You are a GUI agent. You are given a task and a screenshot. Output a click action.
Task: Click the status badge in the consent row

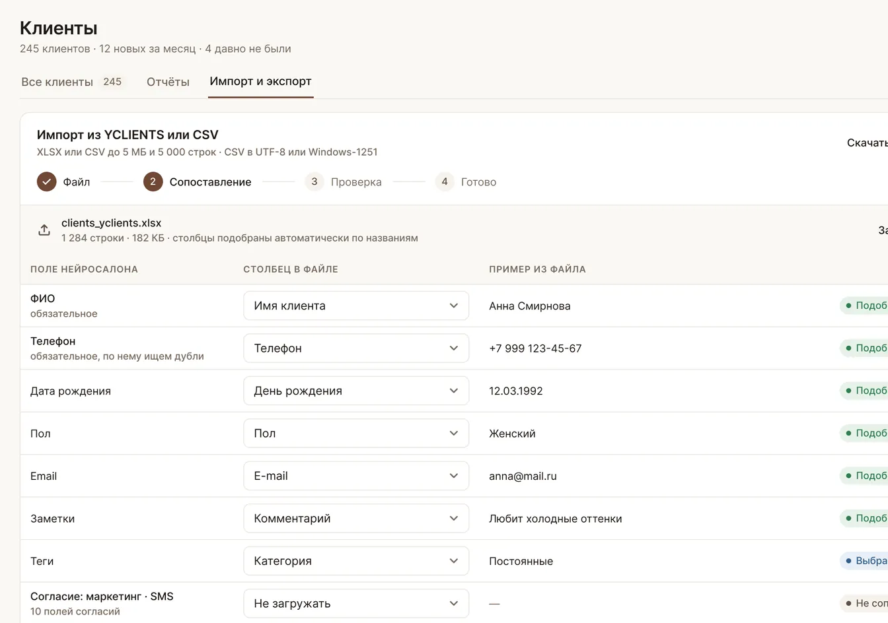(864, 603)
